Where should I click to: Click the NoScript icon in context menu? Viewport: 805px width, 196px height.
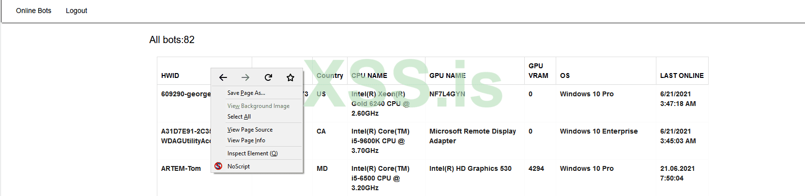(218, 166)
